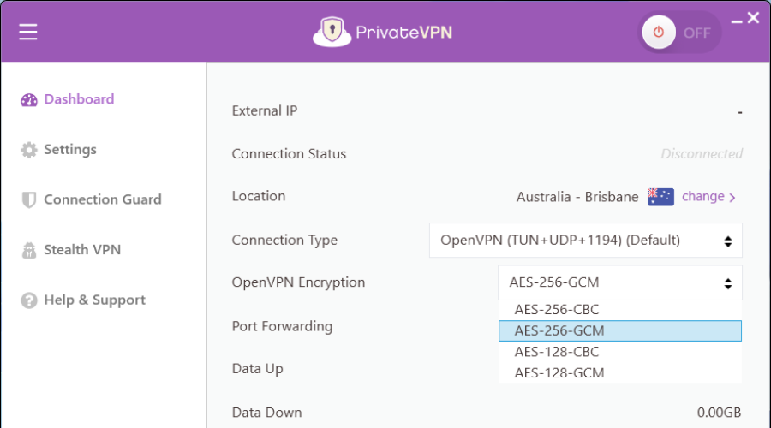
Task: Collapse the OpenVPN Encryption dropdown
Action: 620,282
